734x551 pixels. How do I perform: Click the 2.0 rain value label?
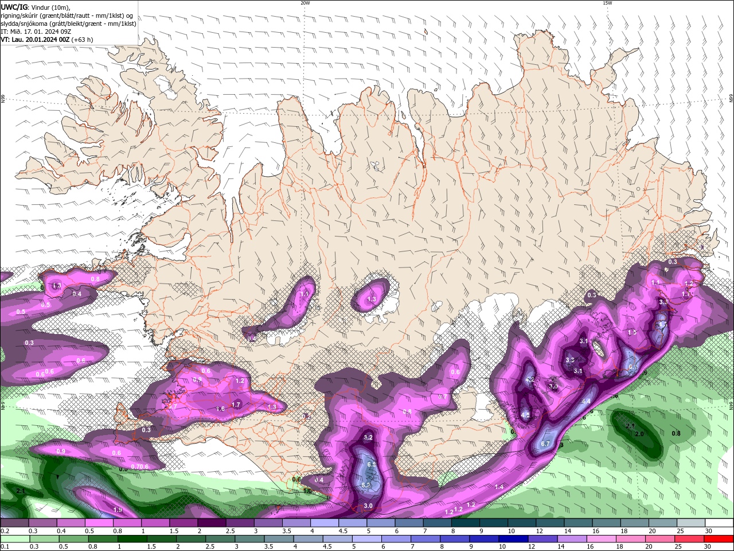point(639,434)
